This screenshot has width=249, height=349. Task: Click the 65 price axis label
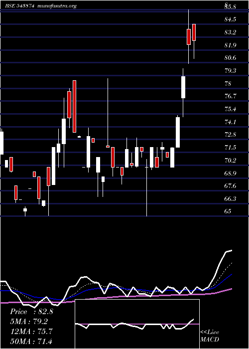(x=228, y=211)
